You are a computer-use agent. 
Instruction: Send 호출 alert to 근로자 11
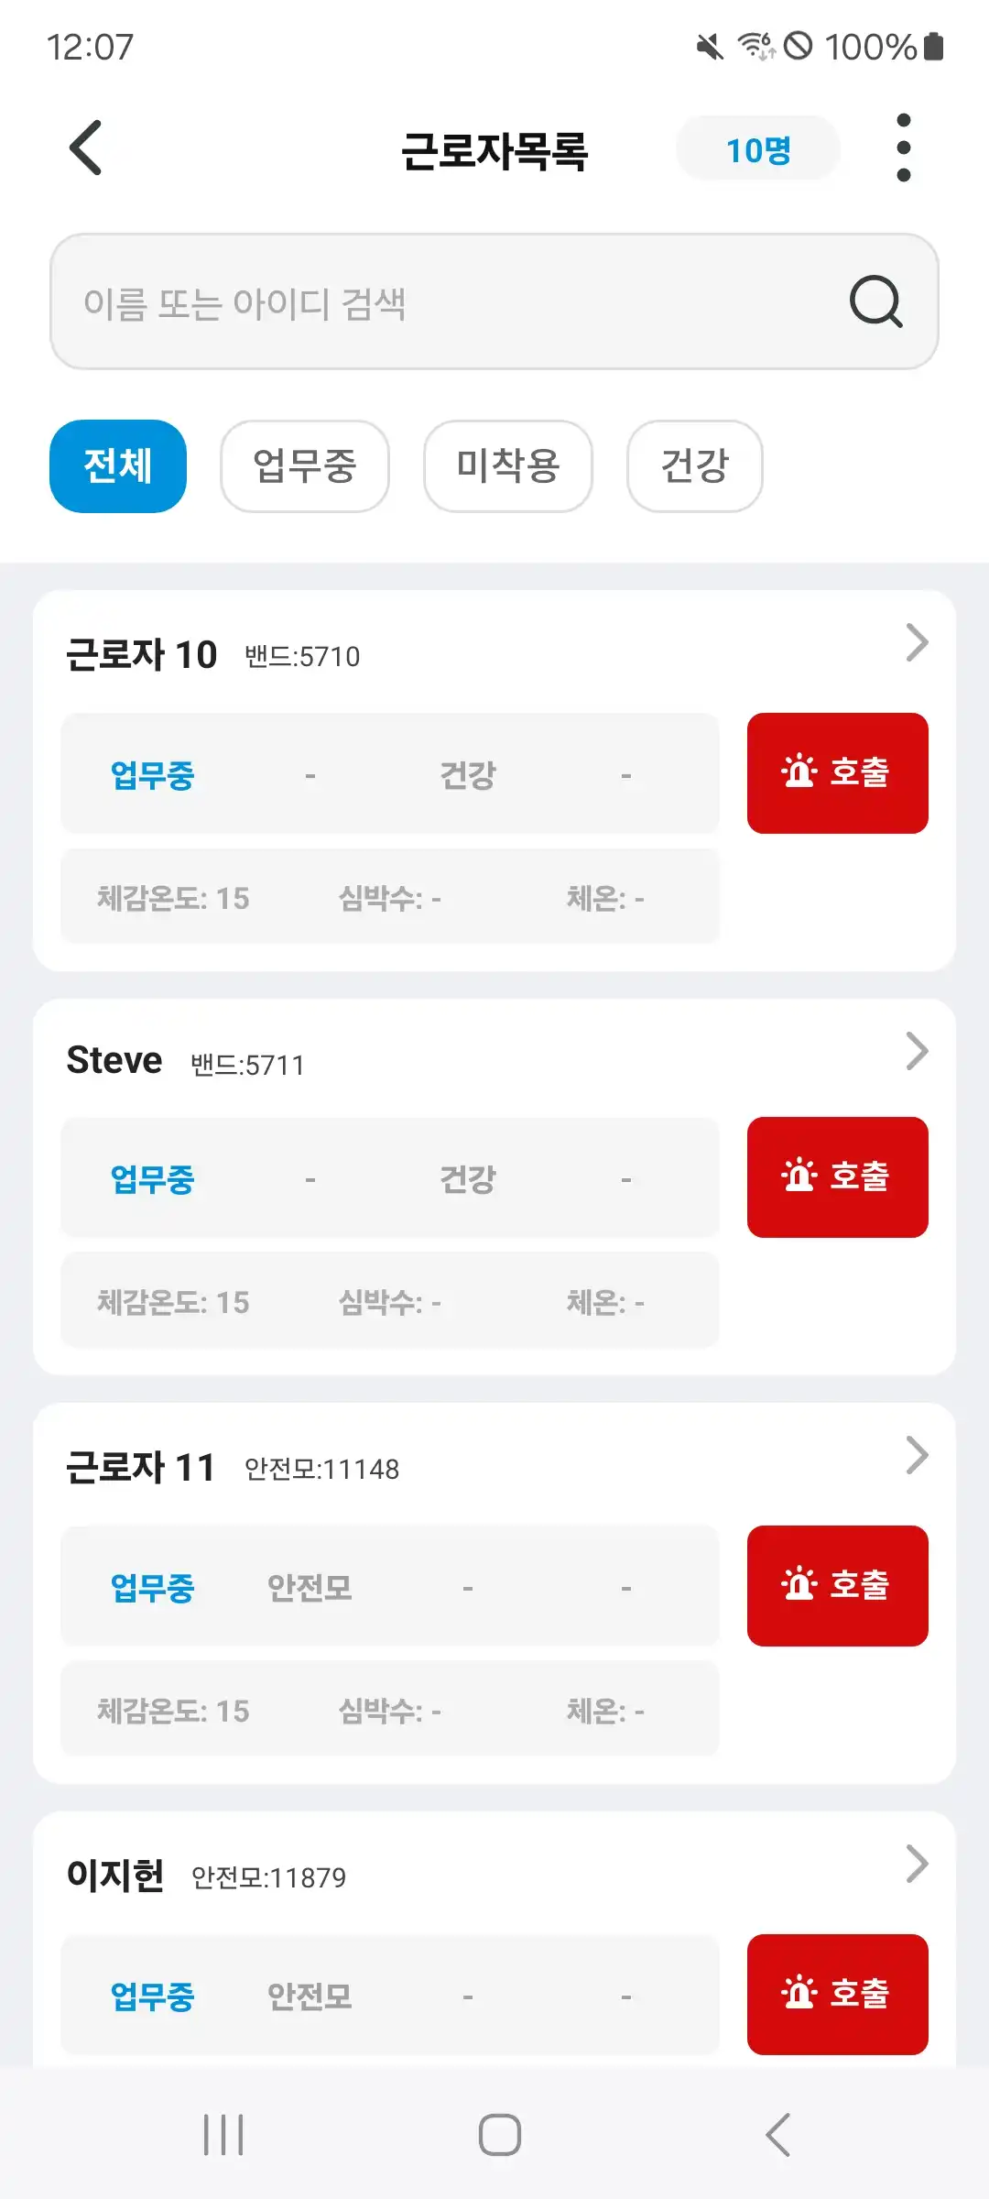click(x=837, y=1585)
